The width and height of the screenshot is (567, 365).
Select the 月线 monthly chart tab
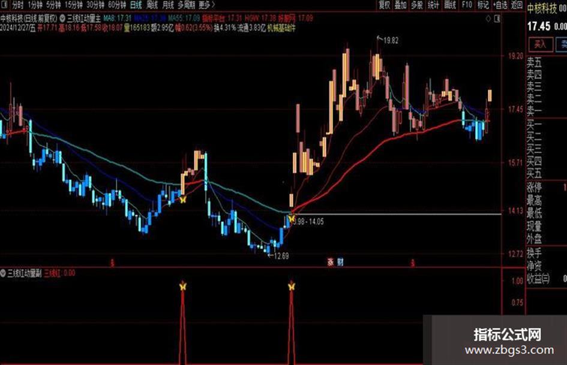point(168,5)
